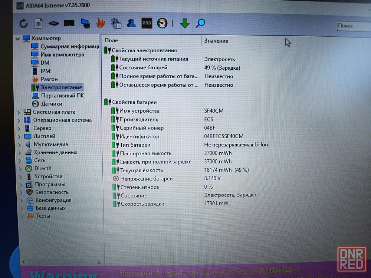This screenshot has height=278, width=371.
Task: Click the Refresh toolbar icon
Action: [23, 24]
